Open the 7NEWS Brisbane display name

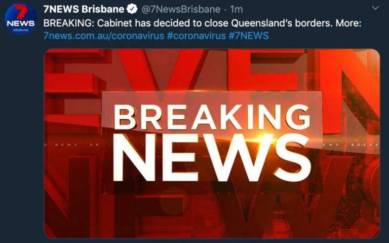click(x=84, y=9)
